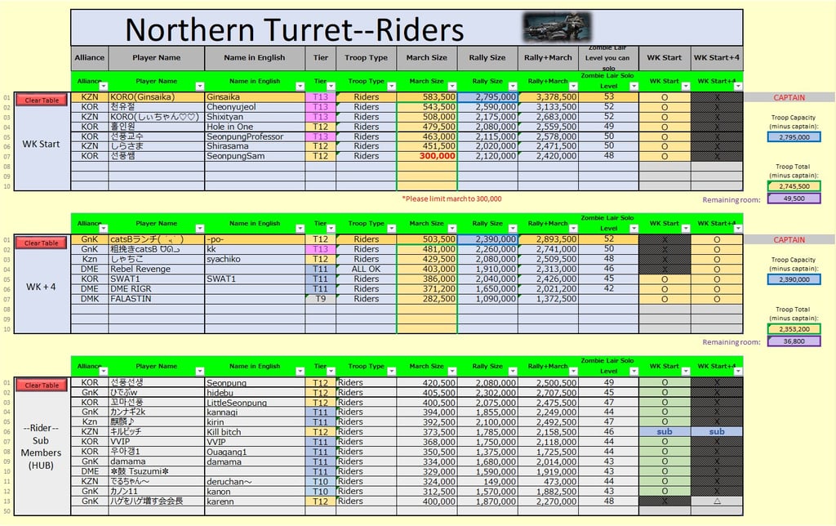Select sub cell under WK Start in Kill bitch row

(665, 431)
